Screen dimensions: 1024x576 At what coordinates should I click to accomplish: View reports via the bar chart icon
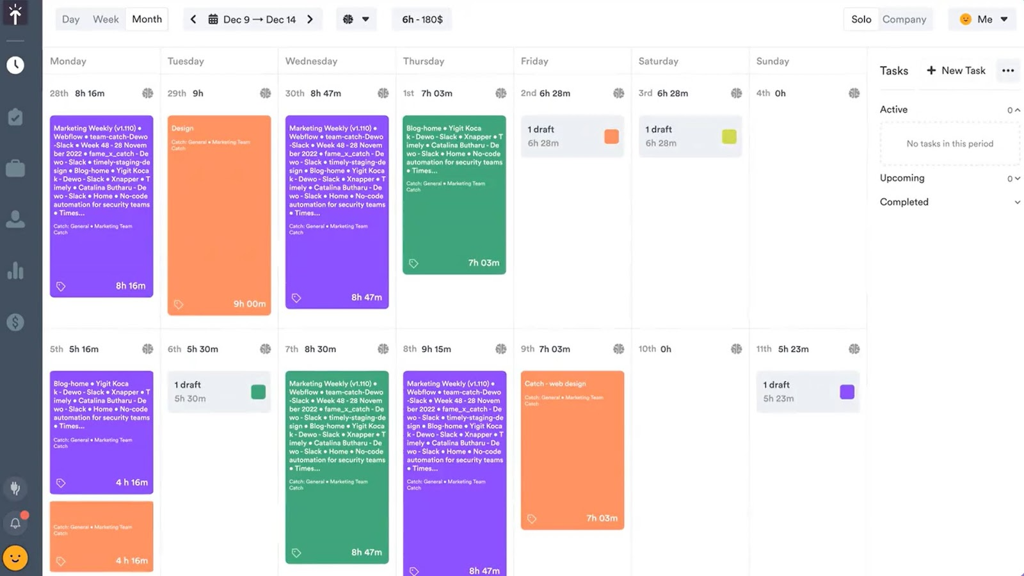coord(15,271)
